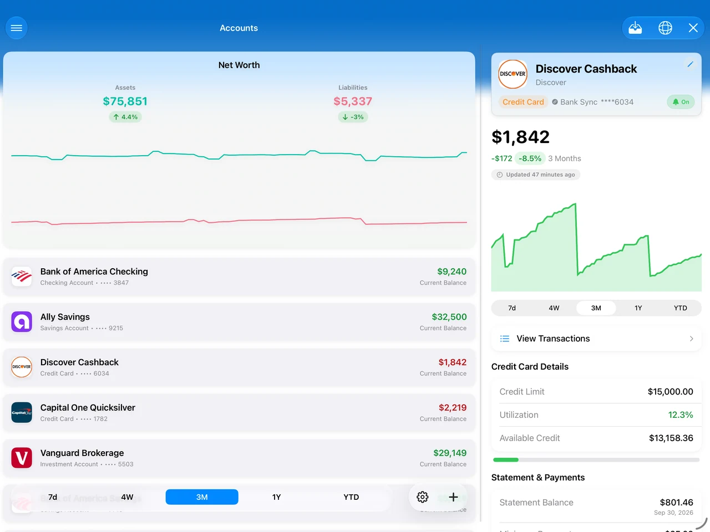Switch Discover chart to 4W
The width and height of the screenshot is (710, 532).
pos(554,308)
